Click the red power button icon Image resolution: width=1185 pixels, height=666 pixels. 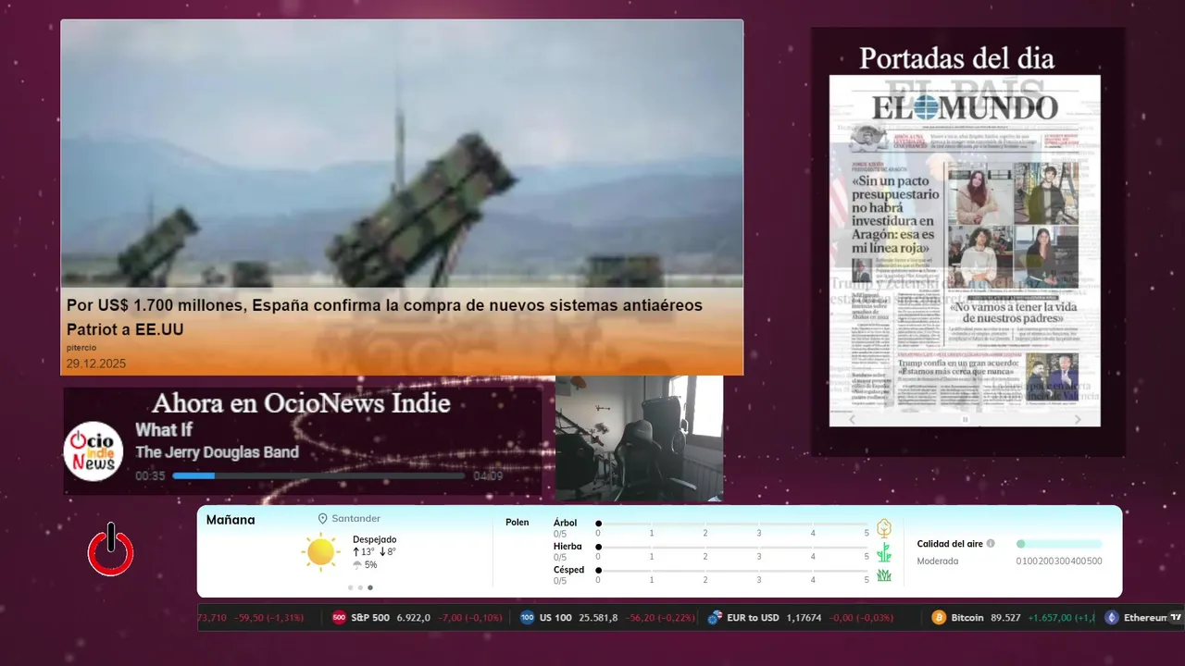click(x=111, y=550)
